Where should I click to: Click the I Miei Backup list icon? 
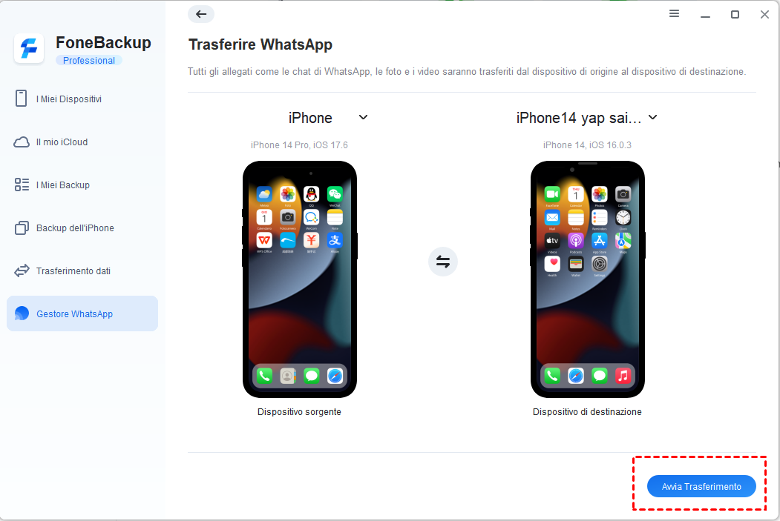click(22, 185)
